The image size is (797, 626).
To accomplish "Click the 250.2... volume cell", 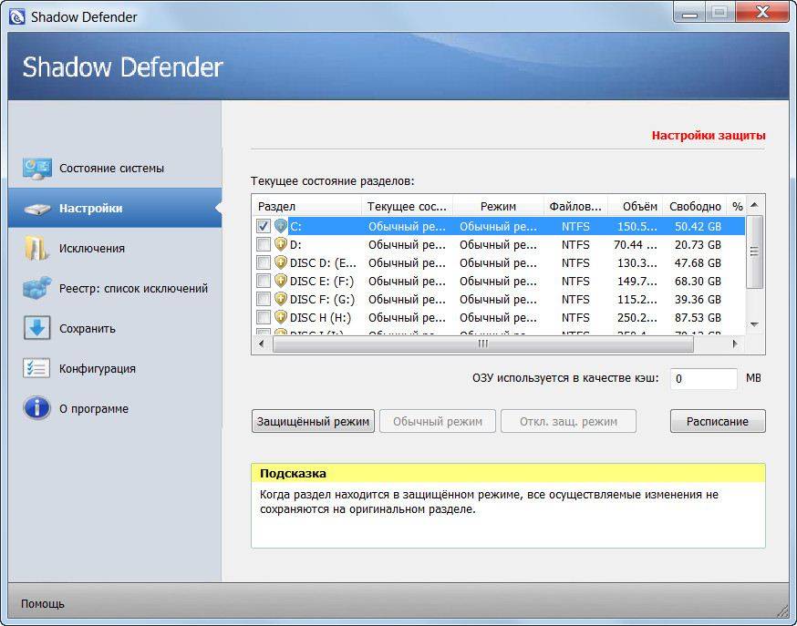I will pyautogui.click(x=637, y=318).
